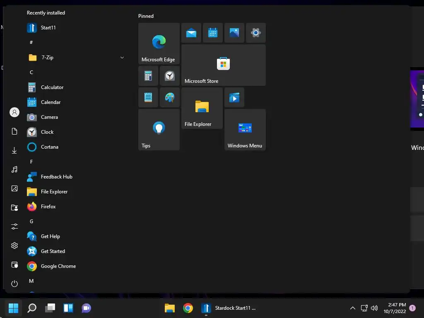The image size is (424, 318).
Task: Switch to Stardock Start11 taskbar window
Action: pos(229,308)
